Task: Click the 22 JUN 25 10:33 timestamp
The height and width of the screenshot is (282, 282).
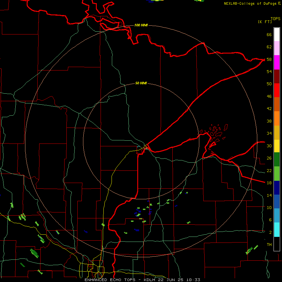Action: (179, 280)
